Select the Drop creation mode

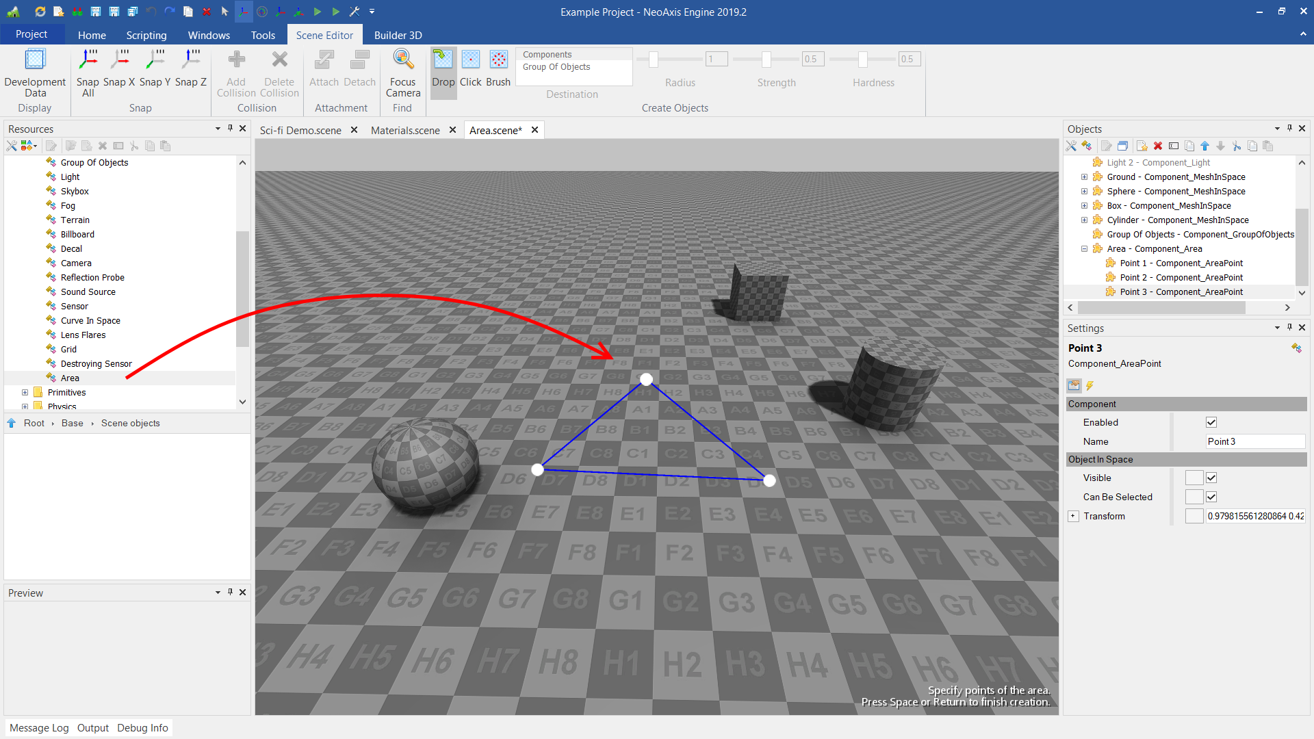(x=443, y=60)
